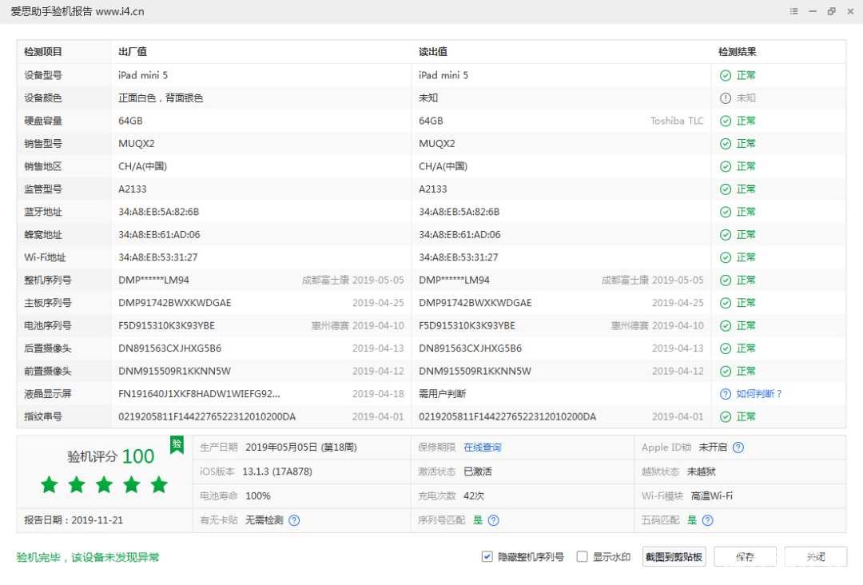Click the green check icon in 蓝牙地址 row
Image resolution: width=863 pixels, height=585 pixels.
[x=726, y=212]
